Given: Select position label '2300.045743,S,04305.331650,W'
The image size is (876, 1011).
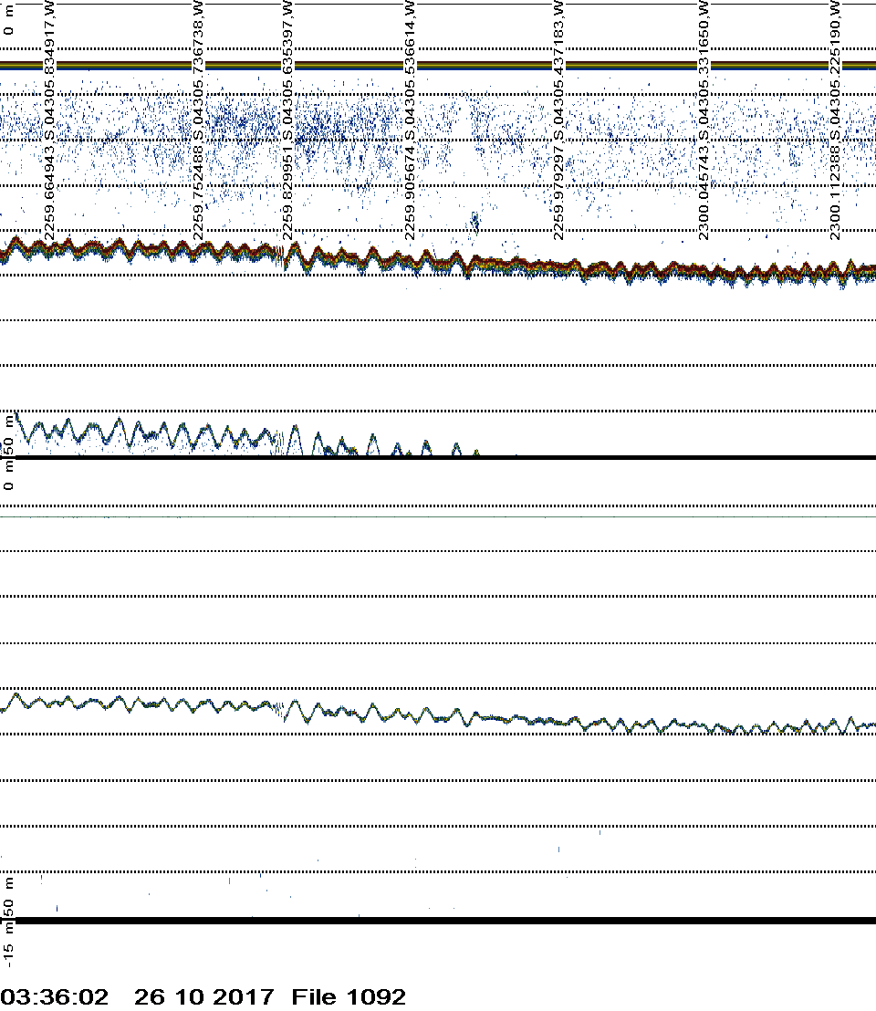Looking at the screenshot, I should tap(704, 120).
